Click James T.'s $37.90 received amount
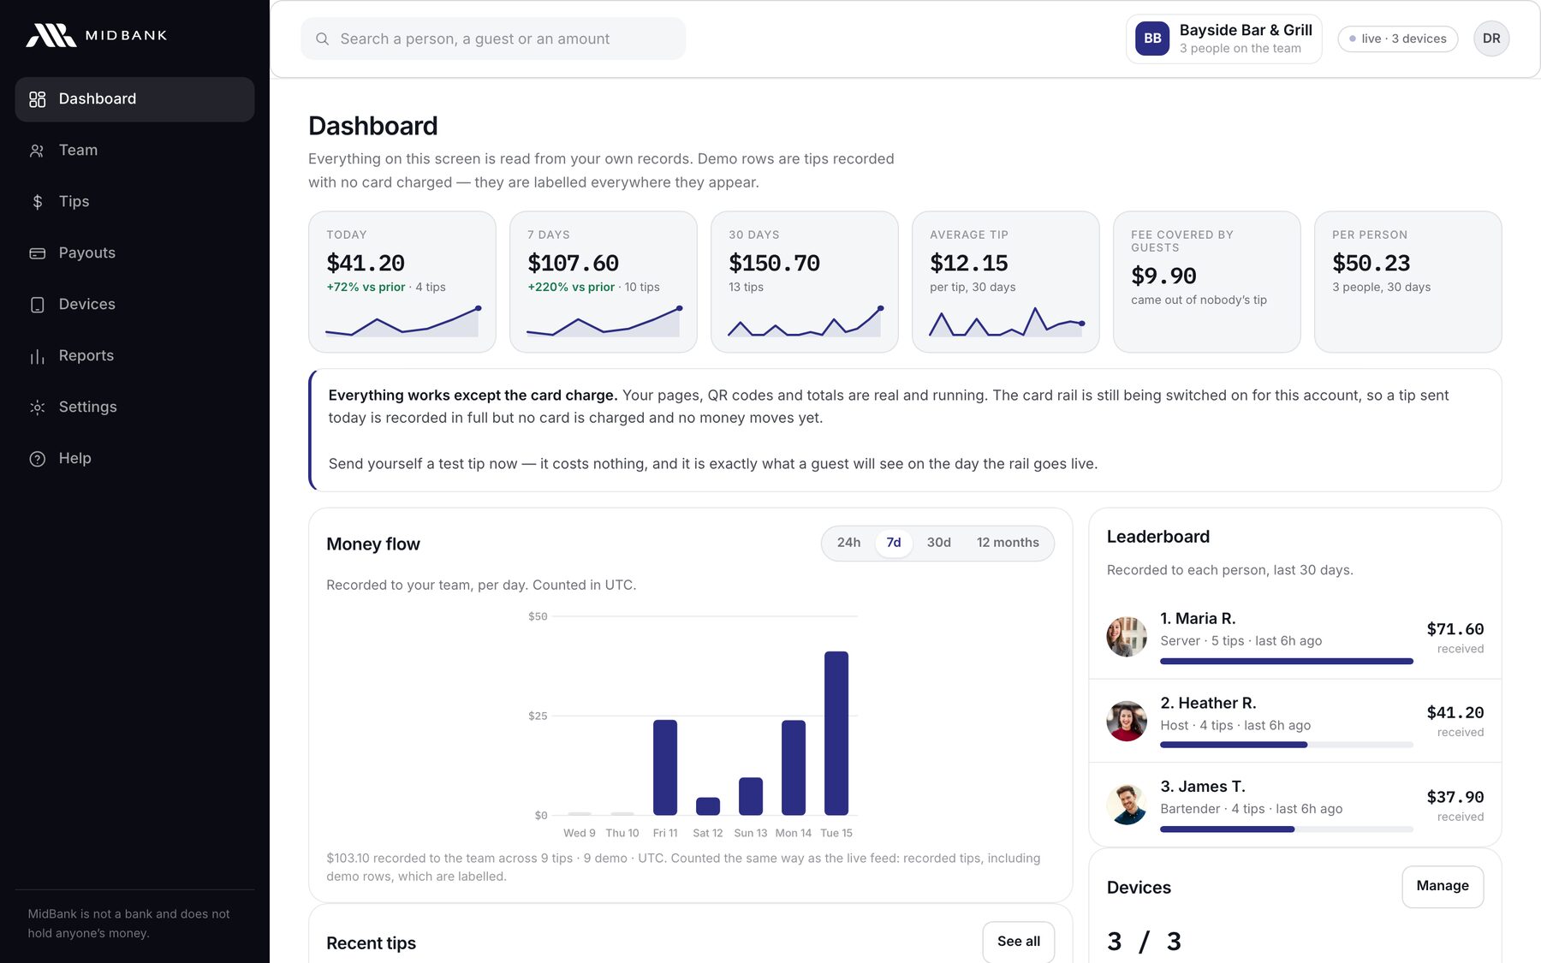 [x=1455, y=797]
